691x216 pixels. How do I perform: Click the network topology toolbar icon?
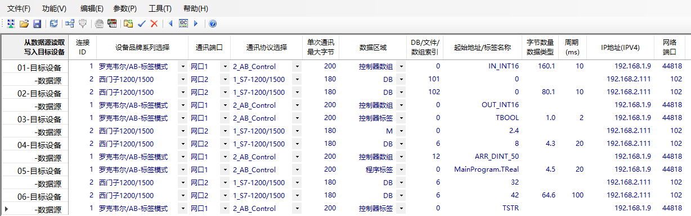(x=70, y=24)
